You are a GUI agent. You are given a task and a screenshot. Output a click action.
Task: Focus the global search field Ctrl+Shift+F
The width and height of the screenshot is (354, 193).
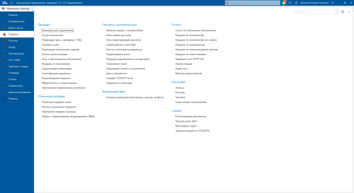pyautogui.click(x=252, y=3)
